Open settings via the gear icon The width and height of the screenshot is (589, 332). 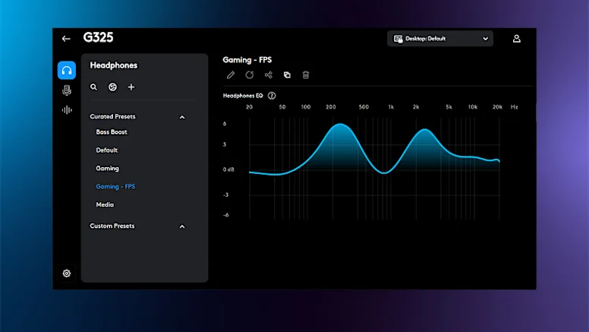(67, 274)
